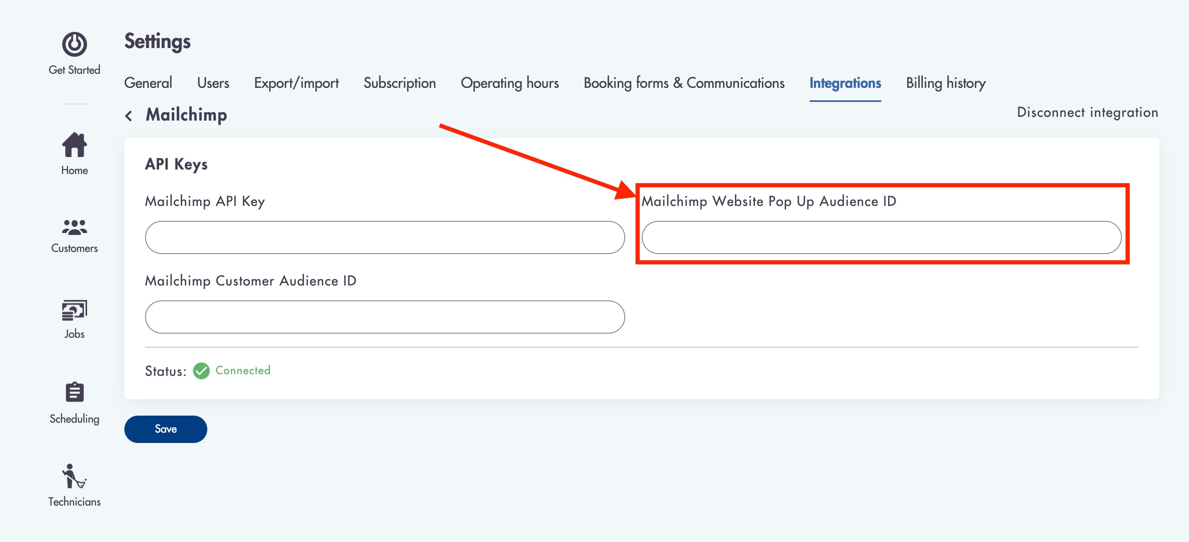The image size is (1189, 542).
Task: Click the Website Pop Up Audience ID label
Action: click(769, 201)
